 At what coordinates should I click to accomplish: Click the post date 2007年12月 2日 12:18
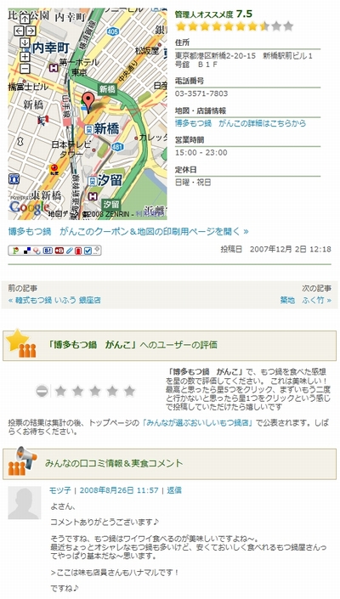pos(291,249)
